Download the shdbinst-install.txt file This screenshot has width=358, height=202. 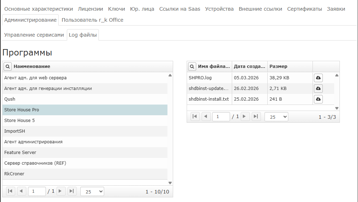pyautogui.click(x=318, y=99)
